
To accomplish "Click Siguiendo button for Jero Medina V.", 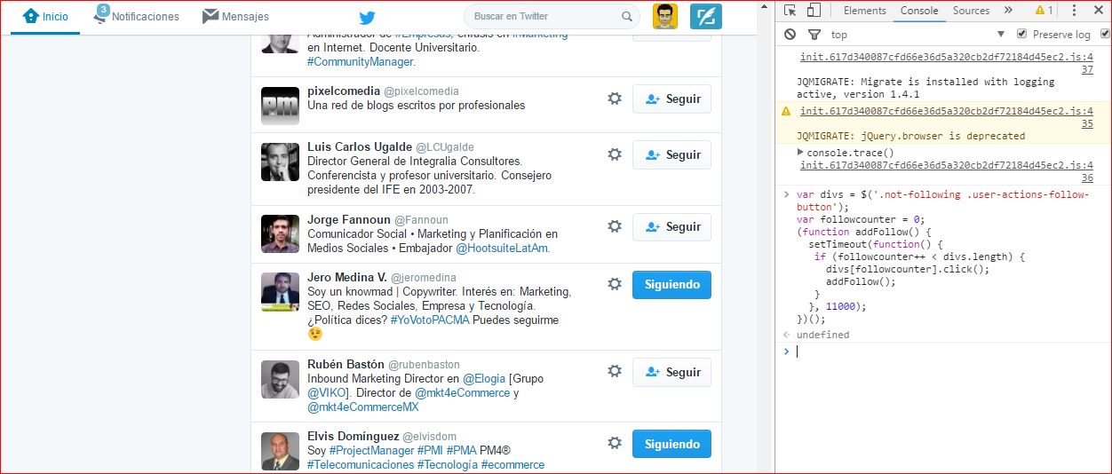I will [x=671, y=284].
